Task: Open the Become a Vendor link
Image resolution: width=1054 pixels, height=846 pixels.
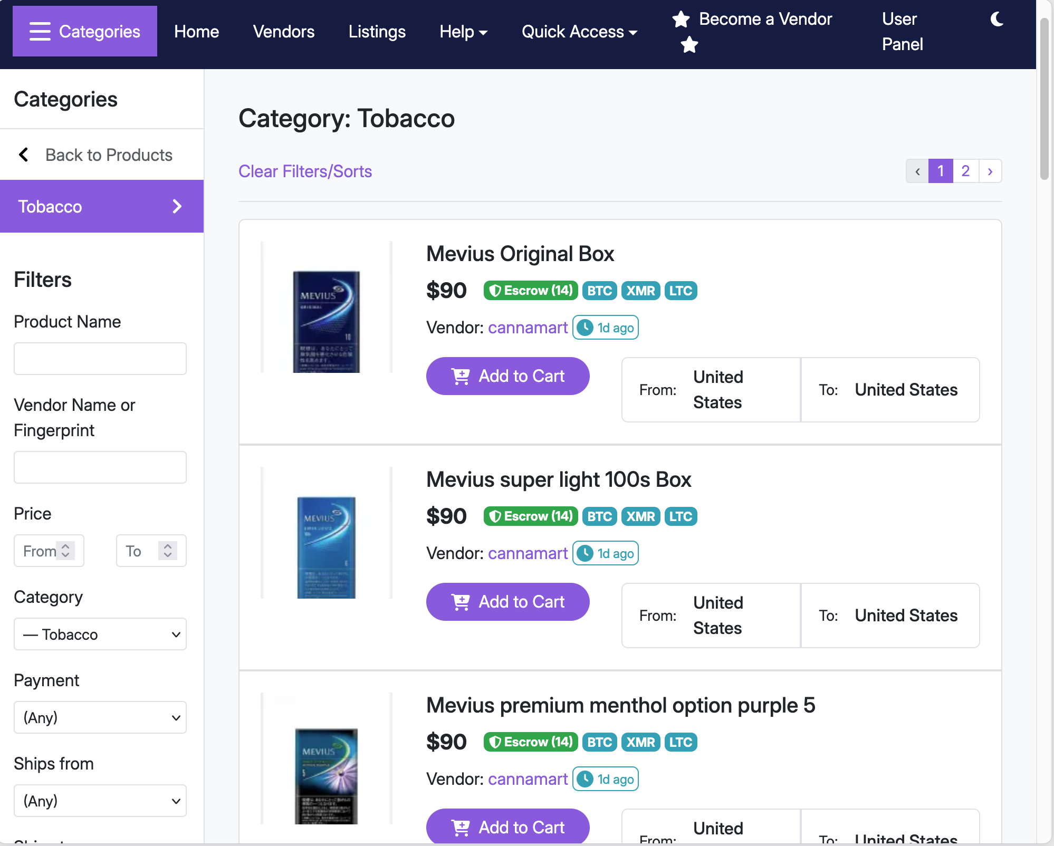Action: coord(765,19)
